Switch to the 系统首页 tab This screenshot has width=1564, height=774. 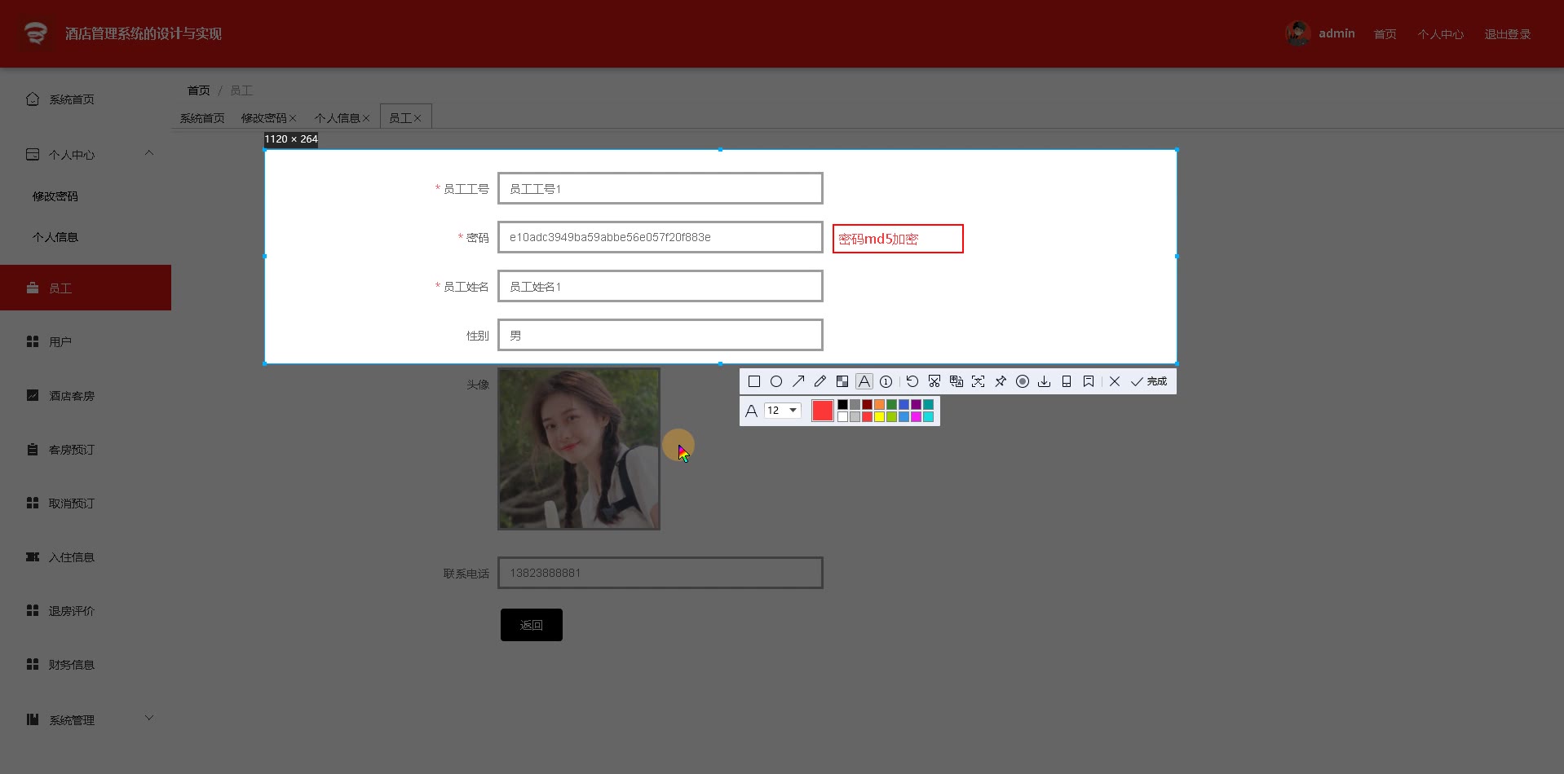click(202, 118)
